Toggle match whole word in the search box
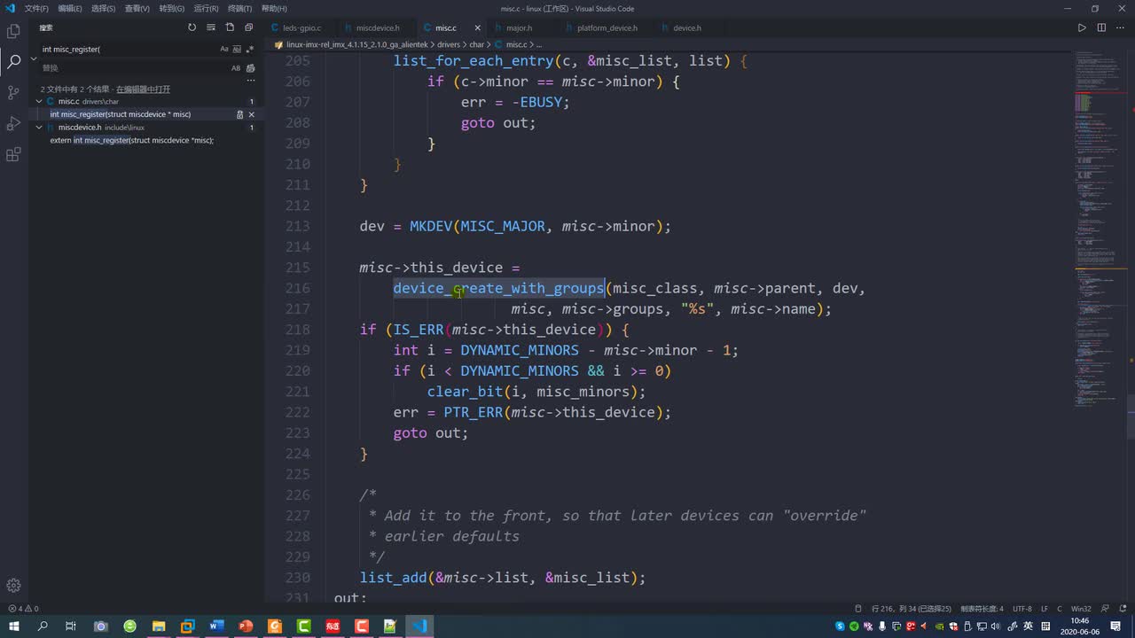 tap(238, 49)
